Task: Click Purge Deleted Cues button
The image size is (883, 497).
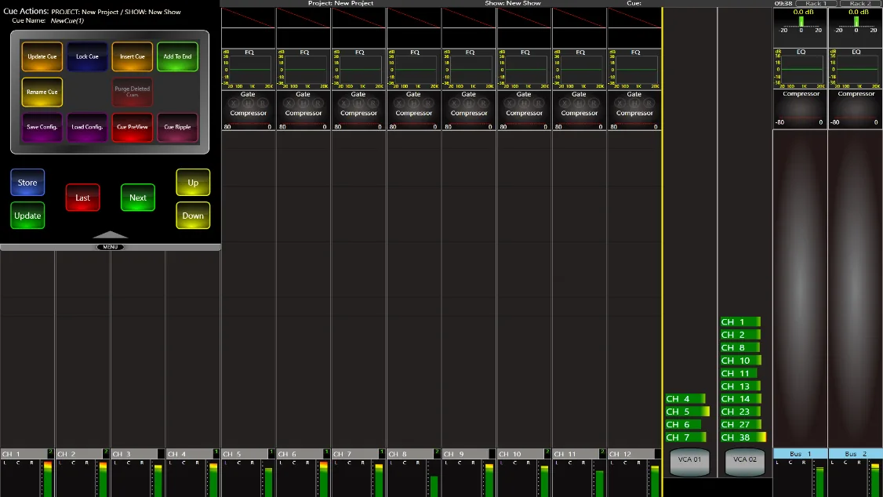Action: click(x=133, y=92)
